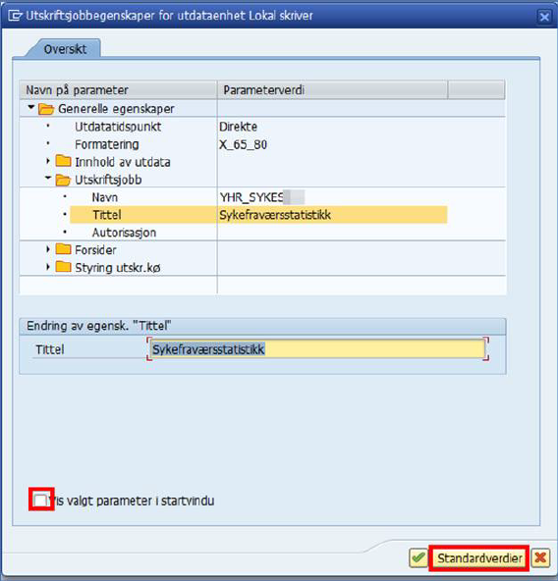Click the dialog title bar window icon

pos(15,16)
